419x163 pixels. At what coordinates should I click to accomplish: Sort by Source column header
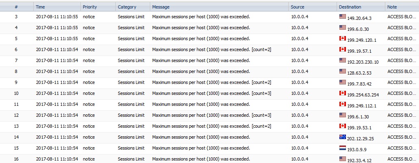click(298, 7)
